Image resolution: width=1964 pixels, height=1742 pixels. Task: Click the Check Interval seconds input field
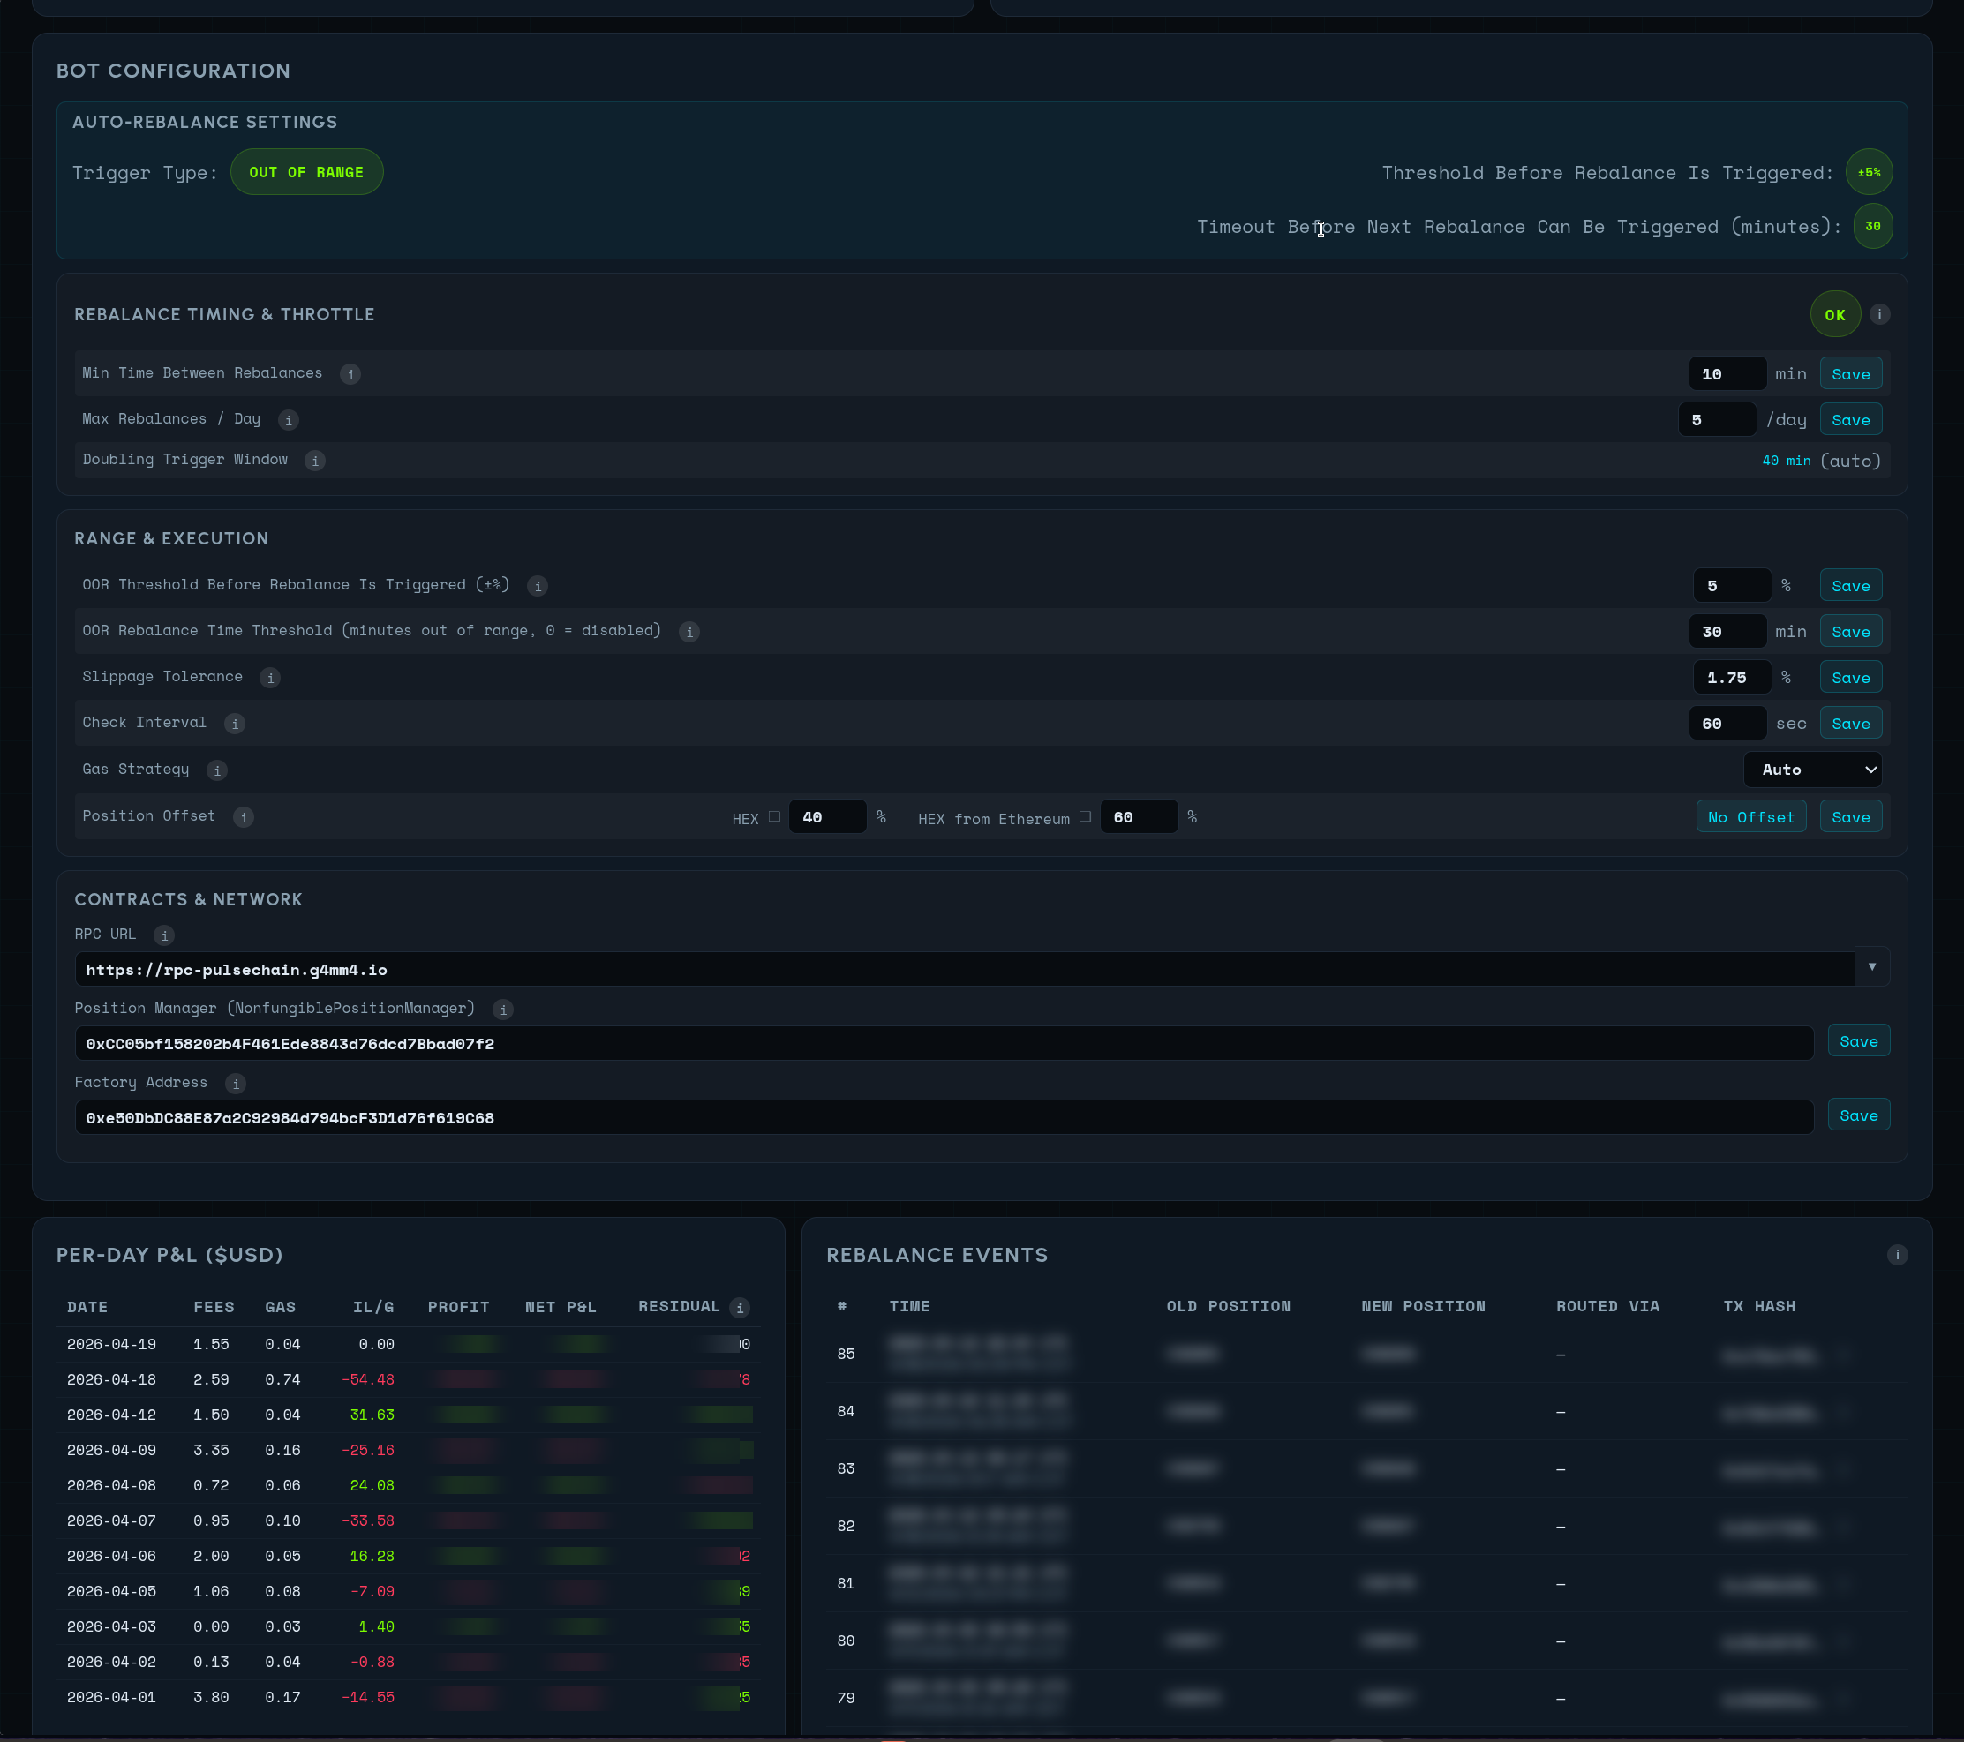[x=1727, y=724]
